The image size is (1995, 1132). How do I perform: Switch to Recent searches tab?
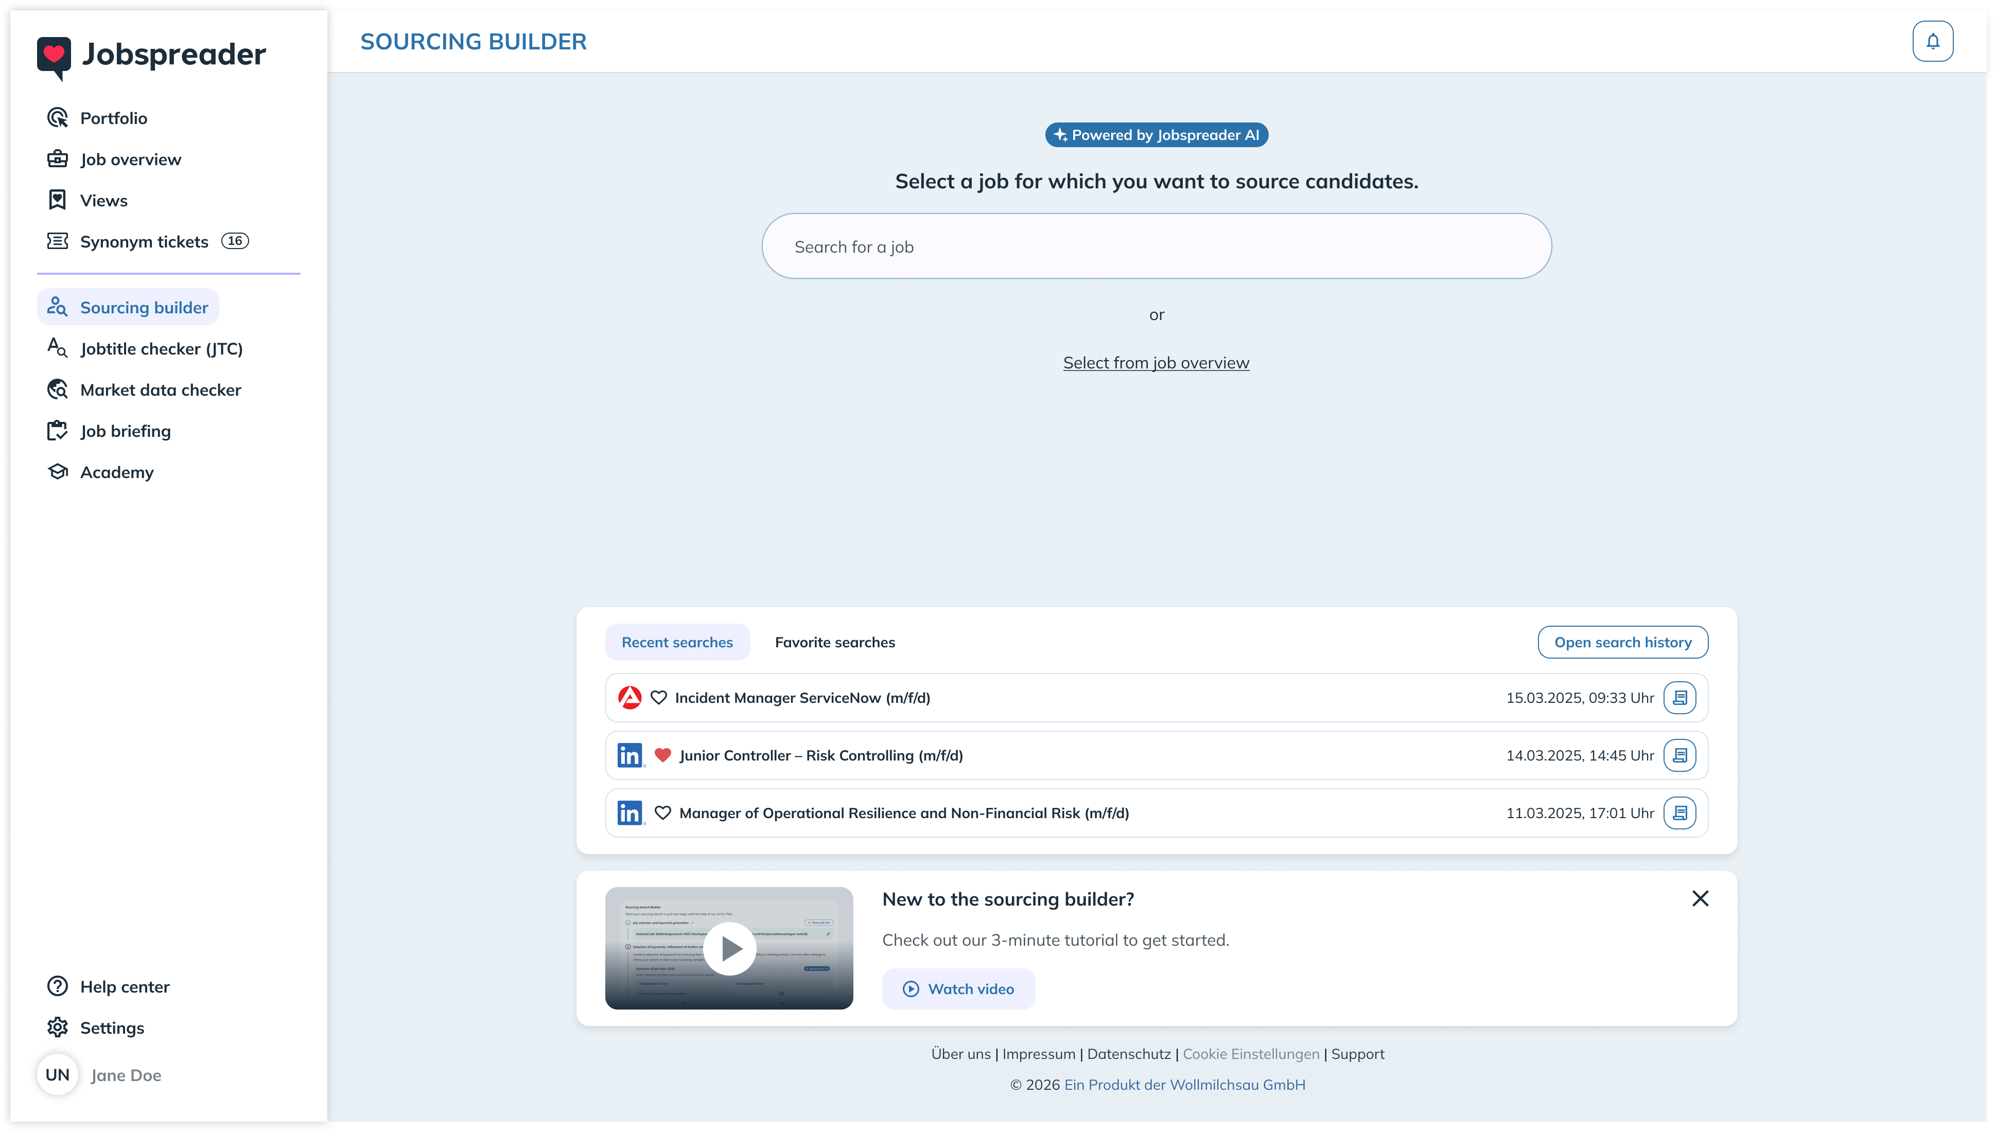coord(677,642)
